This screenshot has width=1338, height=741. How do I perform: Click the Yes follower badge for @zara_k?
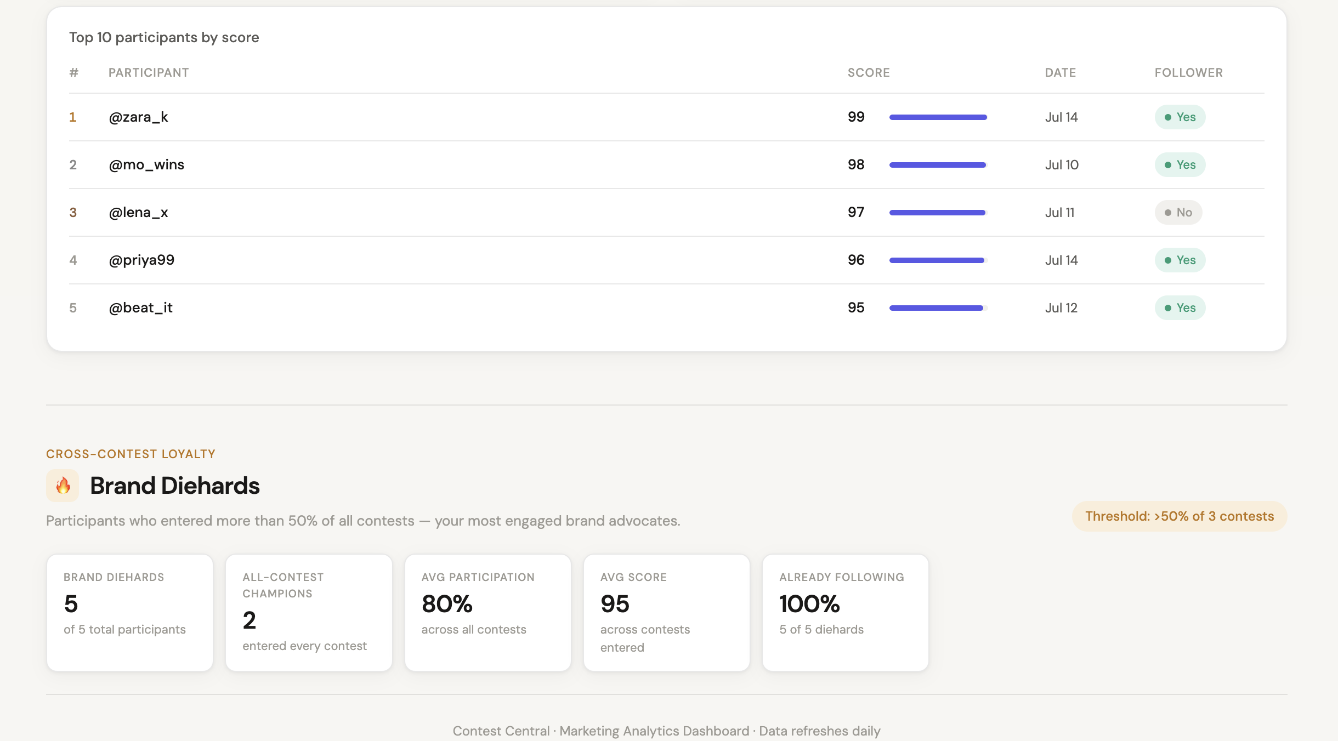(1180, 117)
